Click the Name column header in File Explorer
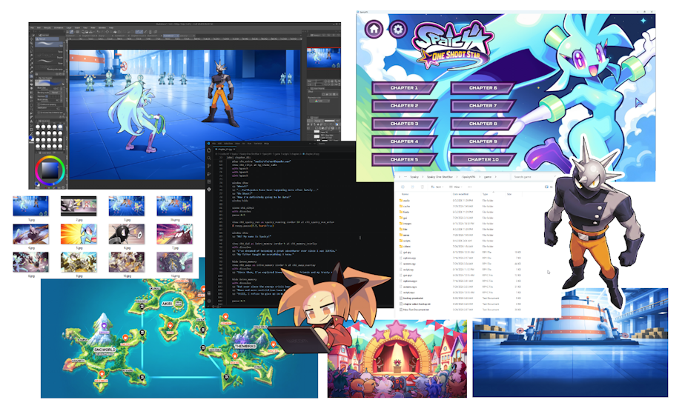The width and height of the screenshot is (682, 414). (405, 194)
